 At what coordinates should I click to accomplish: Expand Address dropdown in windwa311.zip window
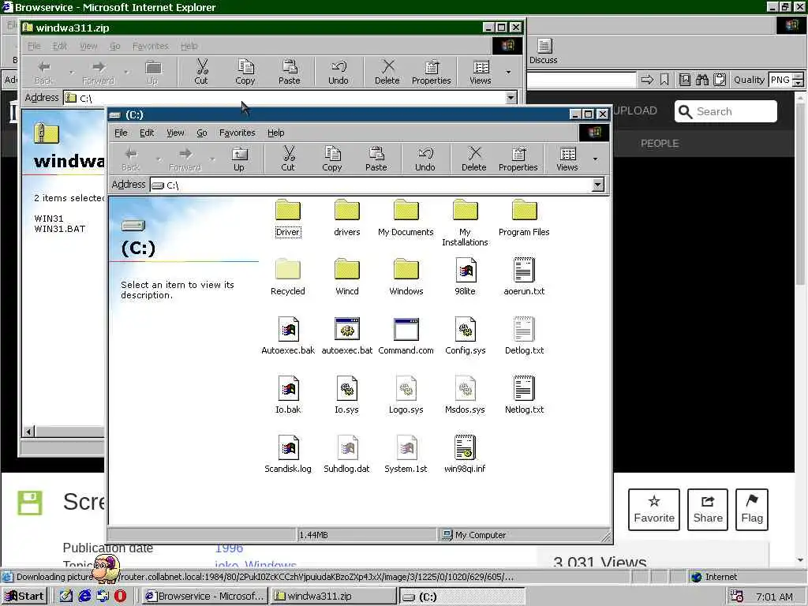click(x=511, y=97)
